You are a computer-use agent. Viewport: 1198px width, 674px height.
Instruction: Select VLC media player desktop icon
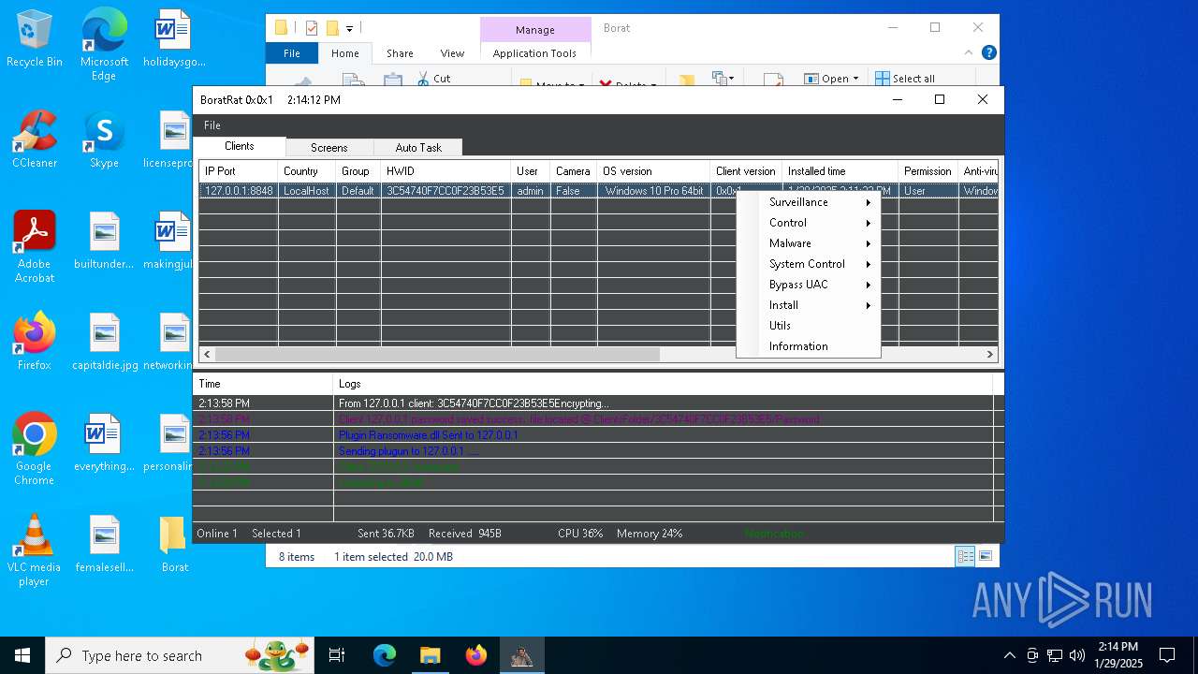coord(35,550)
